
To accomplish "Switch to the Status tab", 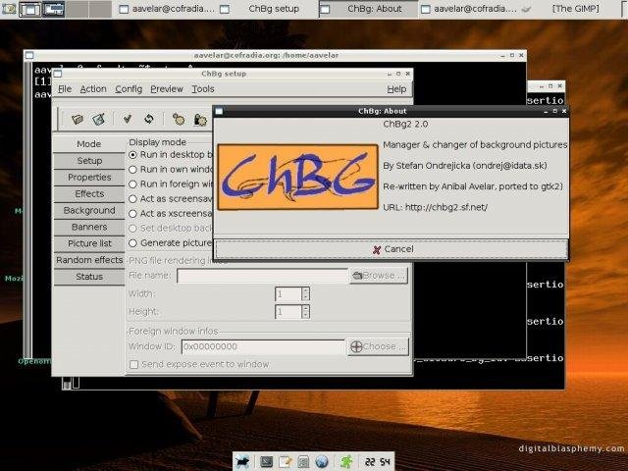I will (89, 277).
